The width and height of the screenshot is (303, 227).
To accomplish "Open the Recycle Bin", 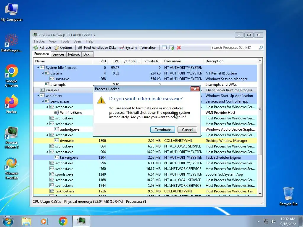I will tap(288, 196).
